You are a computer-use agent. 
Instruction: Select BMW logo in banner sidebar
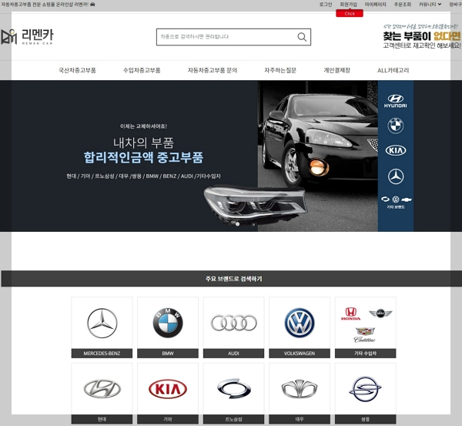pos(396,126)
